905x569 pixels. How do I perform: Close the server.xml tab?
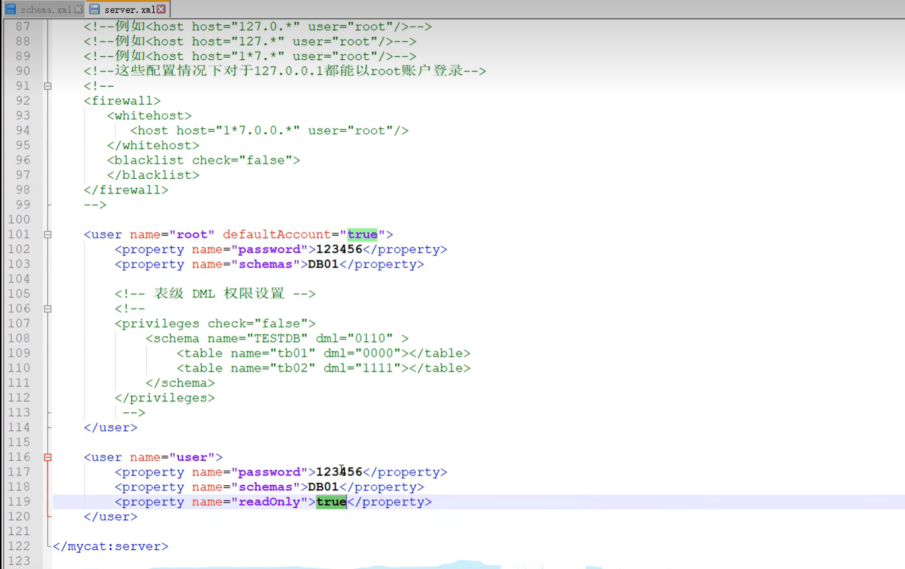click(161, 9)
